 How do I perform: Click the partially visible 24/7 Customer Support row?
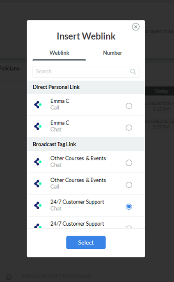[86, 223]
